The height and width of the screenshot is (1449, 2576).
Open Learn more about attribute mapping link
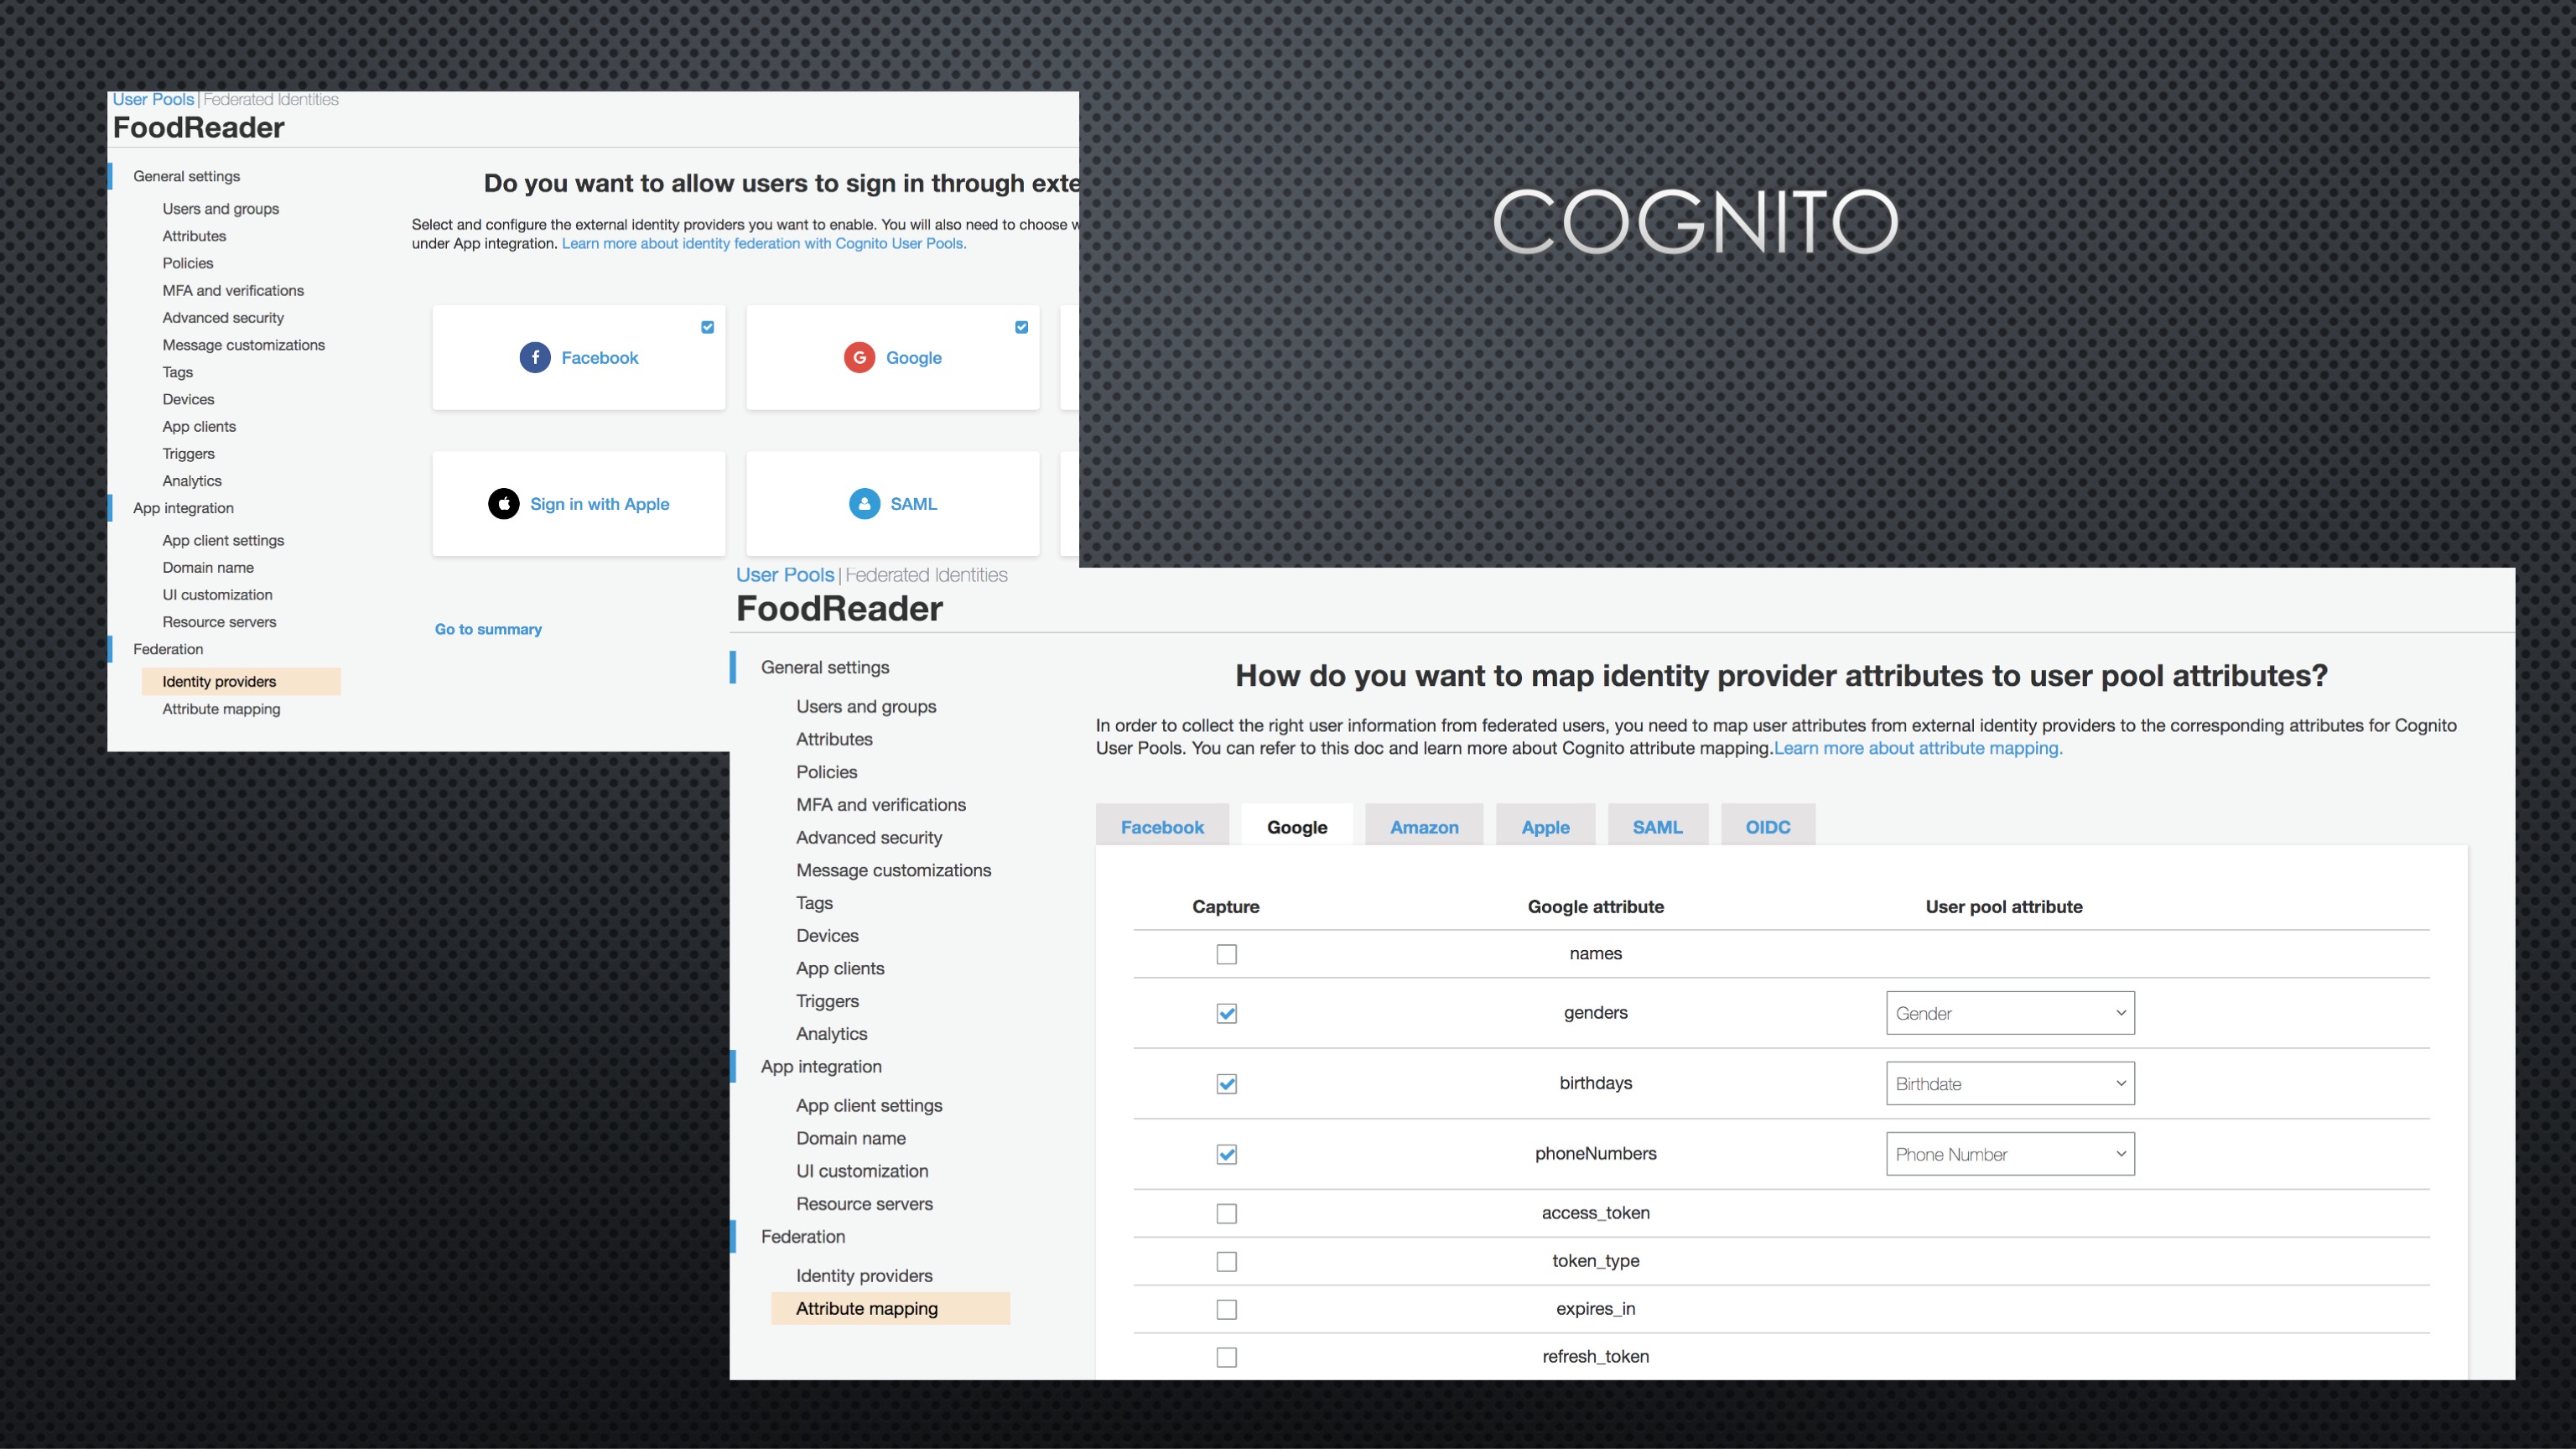click(x=1918, y=748)
